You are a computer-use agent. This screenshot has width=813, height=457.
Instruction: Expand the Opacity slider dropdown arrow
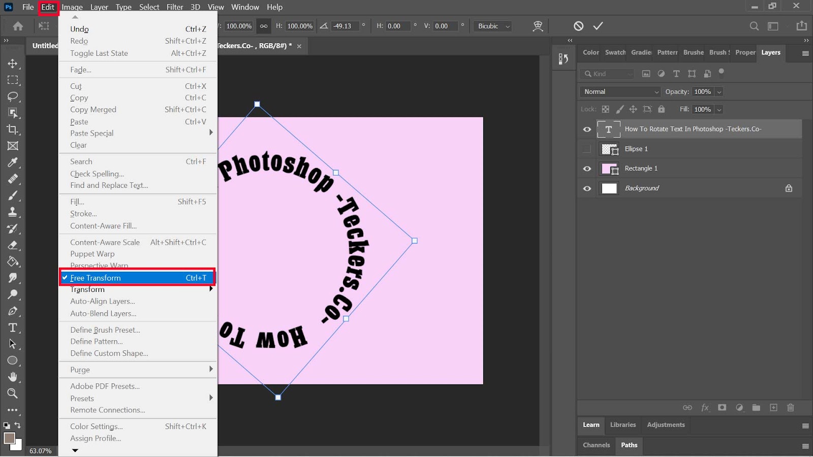click(719, 92)
